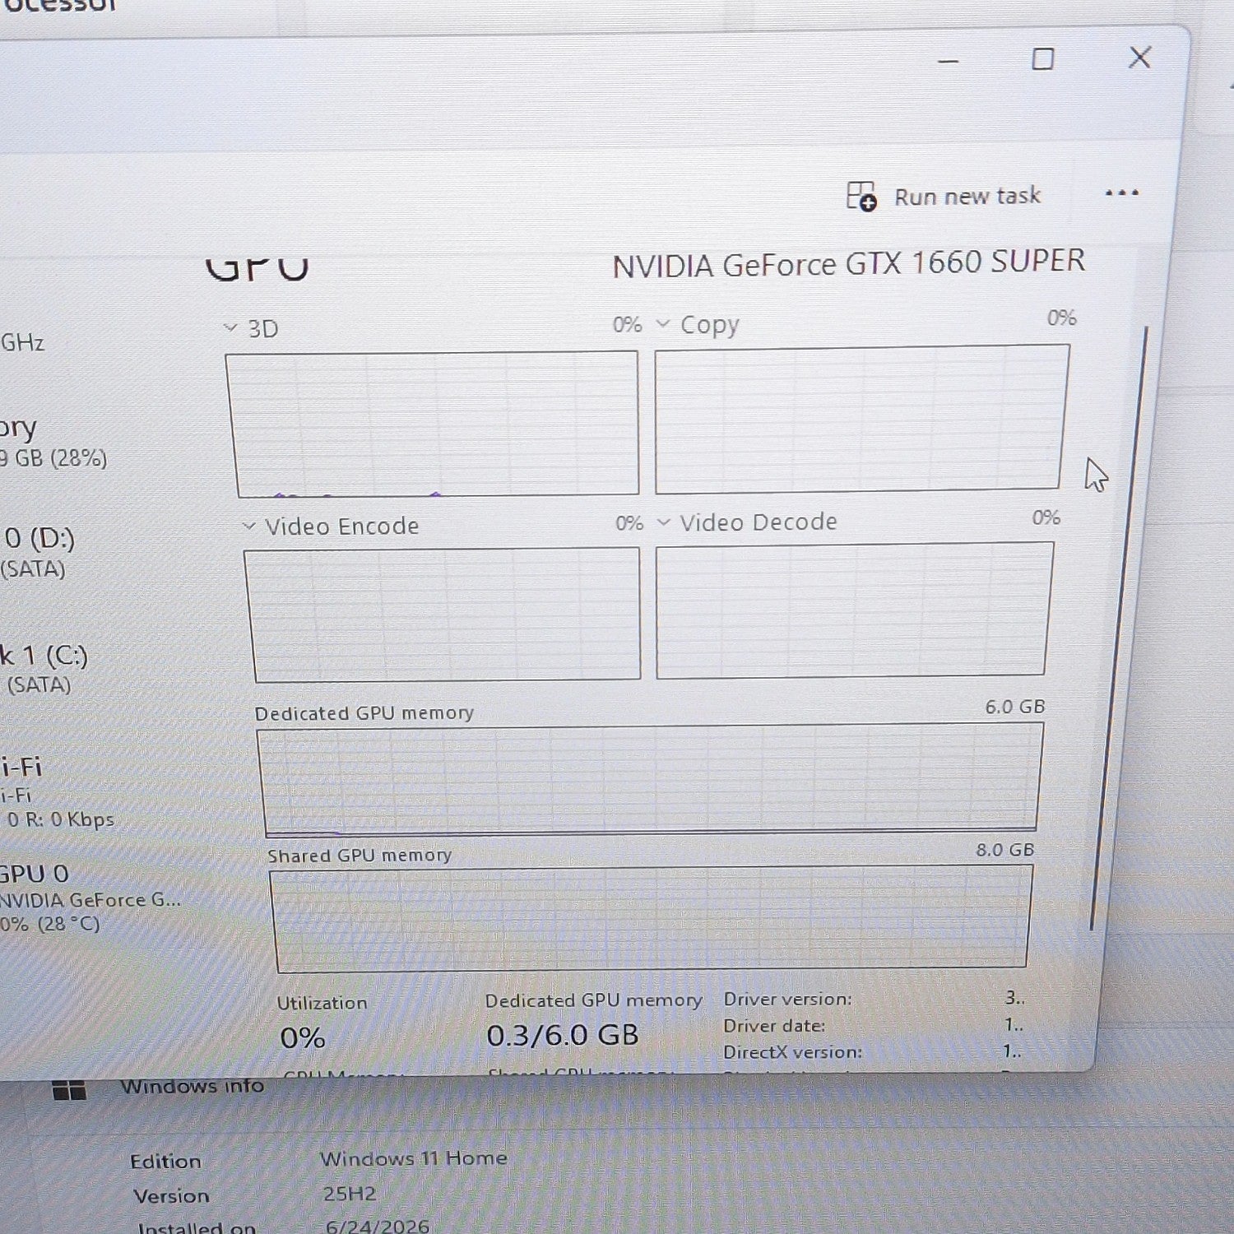
Task: Click the Driver date label
Action: point(774,1026)
